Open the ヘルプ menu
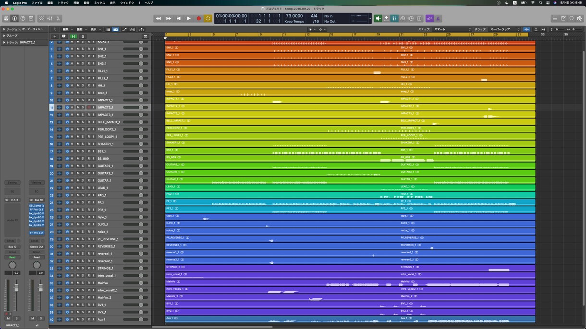 (x=149, y=3)
